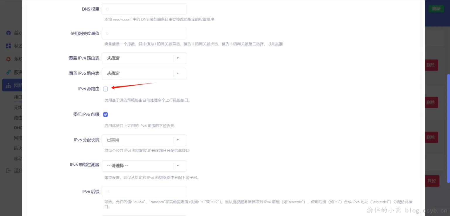Open the 无线 wireless settings page
The width and height of the screenshot is (450, 216).
point(18,107)
